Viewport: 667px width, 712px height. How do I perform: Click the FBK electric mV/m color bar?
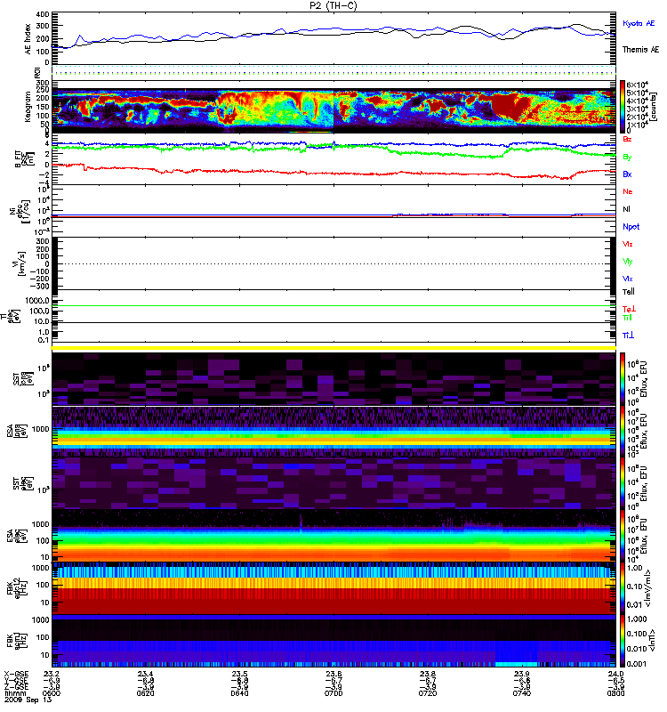(x=623, y=588)
